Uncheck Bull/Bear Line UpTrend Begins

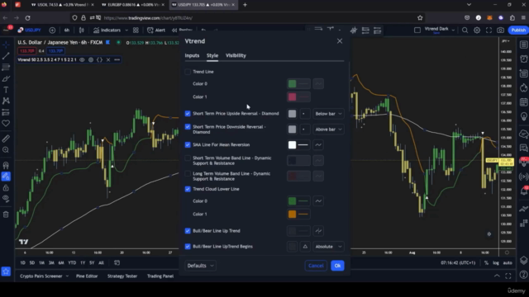point(188,247)
